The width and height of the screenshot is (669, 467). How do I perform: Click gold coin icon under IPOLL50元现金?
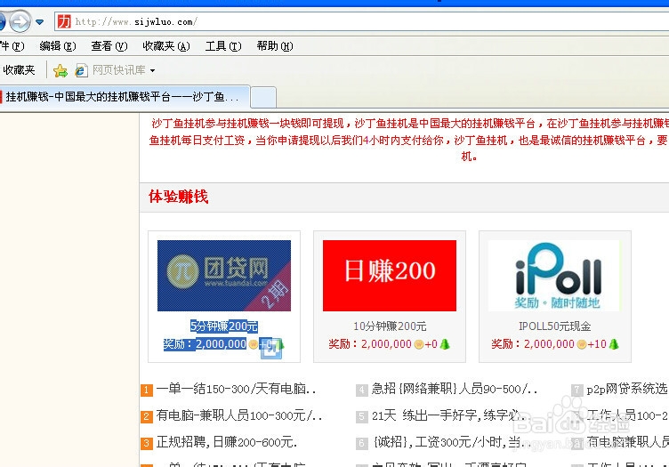[581, 344]
